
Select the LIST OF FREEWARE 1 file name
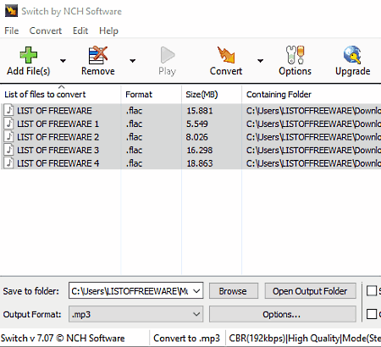58,124
